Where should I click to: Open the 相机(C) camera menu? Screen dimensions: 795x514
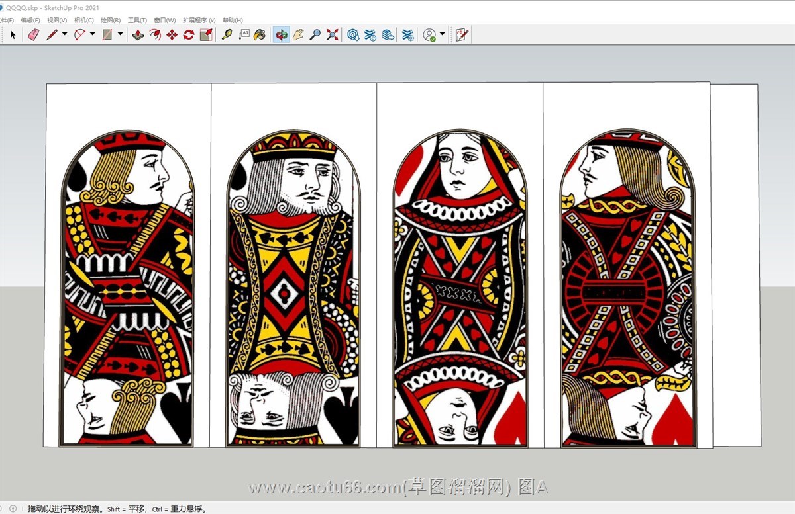[83, 21]
